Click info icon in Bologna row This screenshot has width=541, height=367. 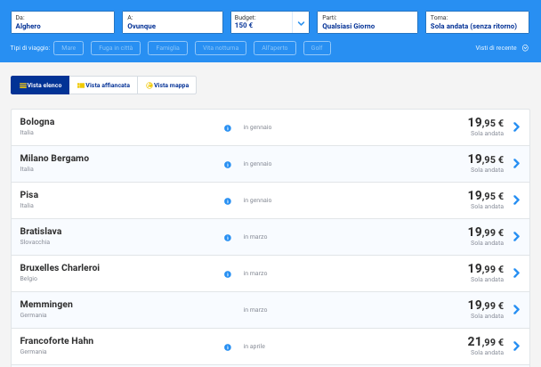coord(228,127)
